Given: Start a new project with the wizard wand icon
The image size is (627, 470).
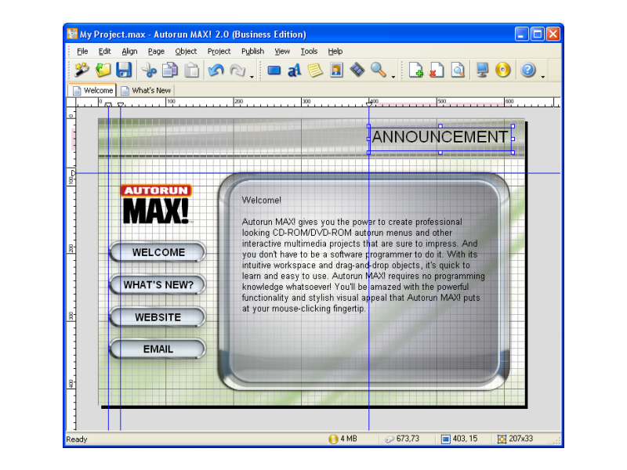Looking at the screenshot, I should pos(82,70).
